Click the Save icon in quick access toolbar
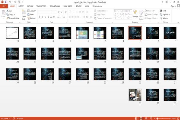Viewport: 180px width, 120px height. pyautogui.click(x=6, y=2)
